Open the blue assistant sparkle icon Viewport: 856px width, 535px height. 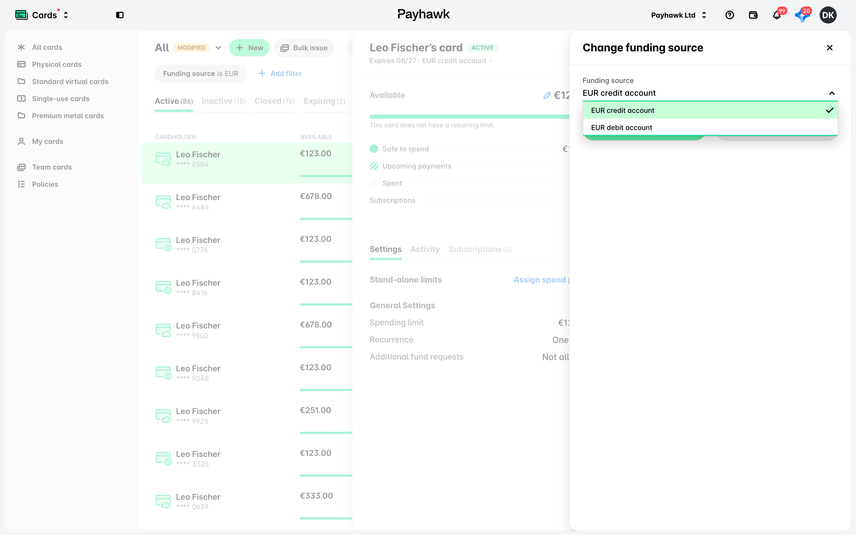[x=802, y=16]
